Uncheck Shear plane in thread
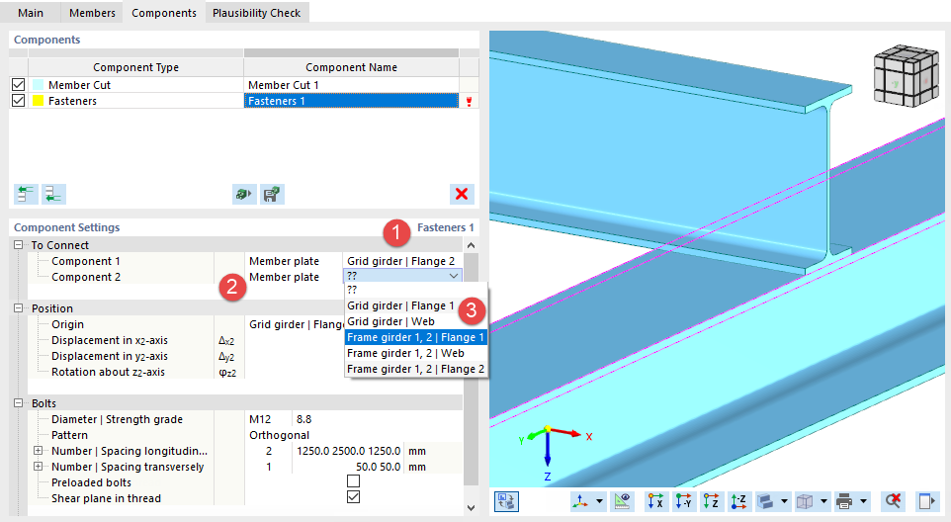 click(354, 497)
